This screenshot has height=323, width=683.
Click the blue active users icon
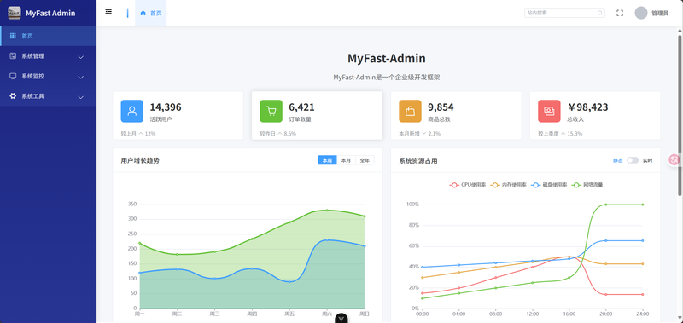(x=132, y=112)
